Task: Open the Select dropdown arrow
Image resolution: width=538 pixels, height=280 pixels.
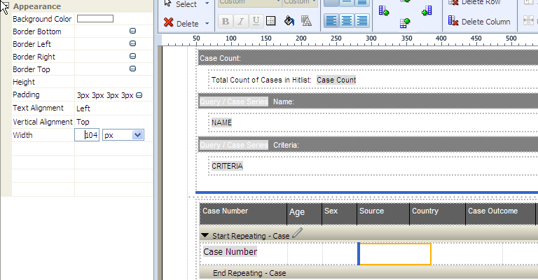Action: (x=207, y=3)
